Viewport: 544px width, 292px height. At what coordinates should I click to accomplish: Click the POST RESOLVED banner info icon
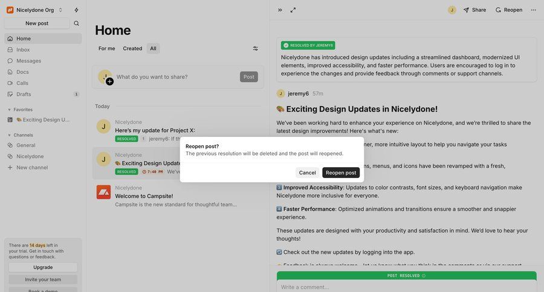coord(424,276)
